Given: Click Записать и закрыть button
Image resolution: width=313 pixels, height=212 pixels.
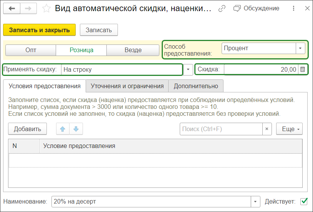Looking at the screenshot, I should pos(39,30).
